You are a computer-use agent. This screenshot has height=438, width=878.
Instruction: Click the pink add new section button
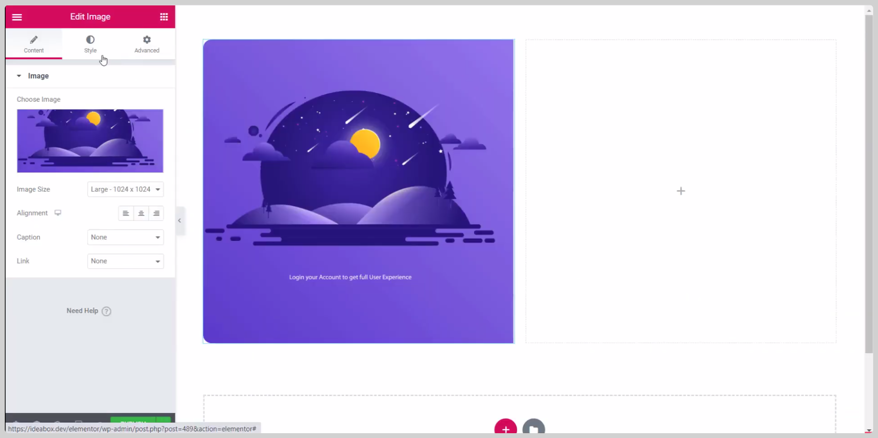(506, 428)
